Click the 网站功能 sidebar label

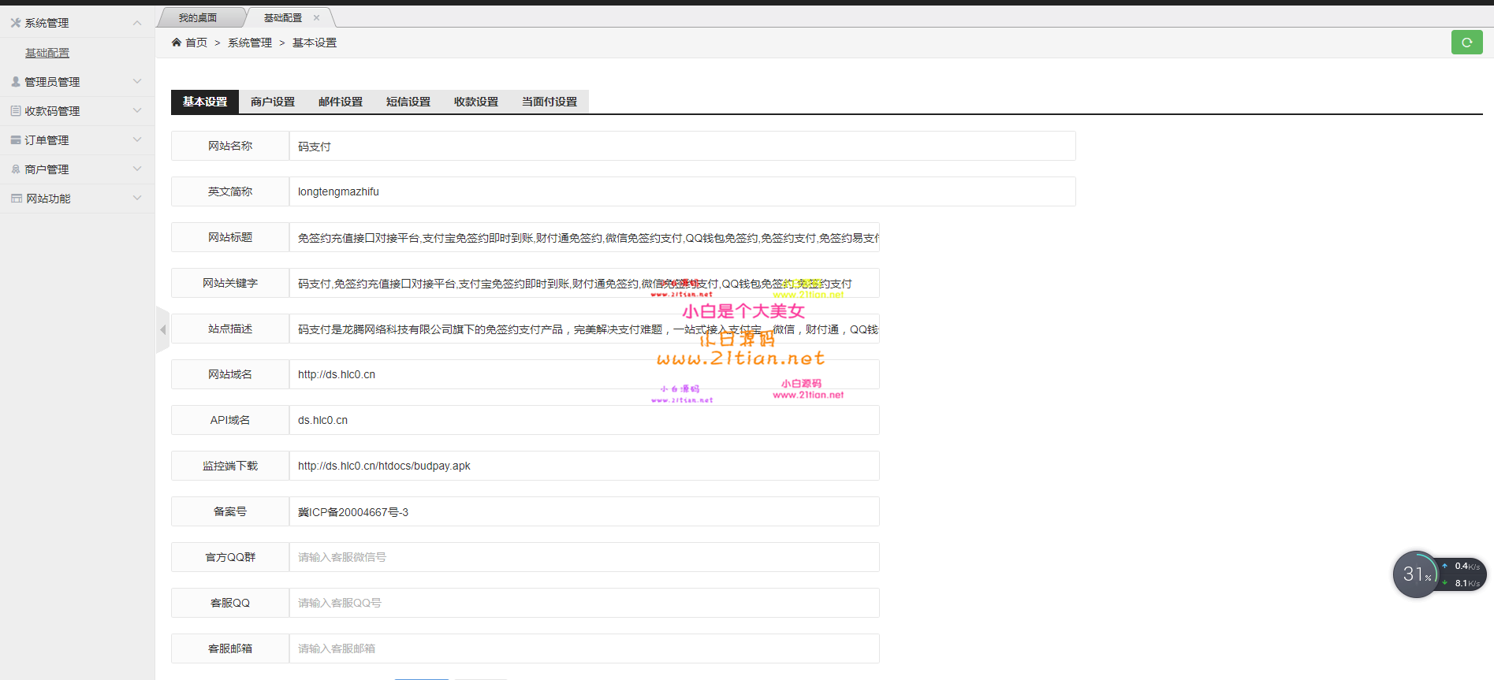[48, 199]
